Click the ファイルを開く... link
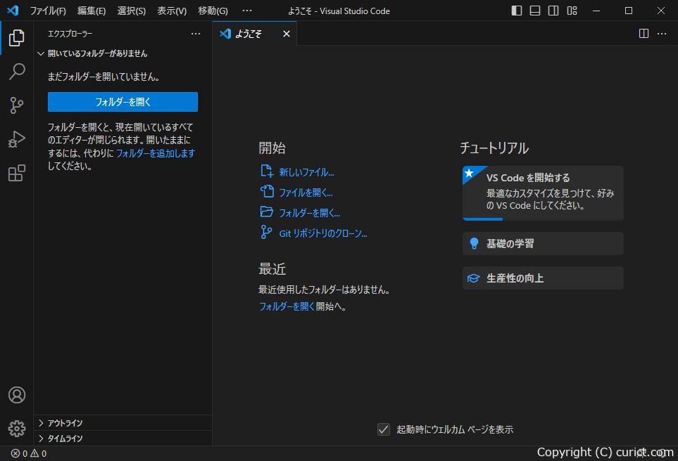This screenshot has height=461, width=678. 306,193
